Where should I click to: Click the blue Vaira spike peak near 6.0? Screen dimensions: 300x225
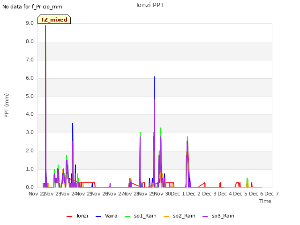[x=154, y=77]
